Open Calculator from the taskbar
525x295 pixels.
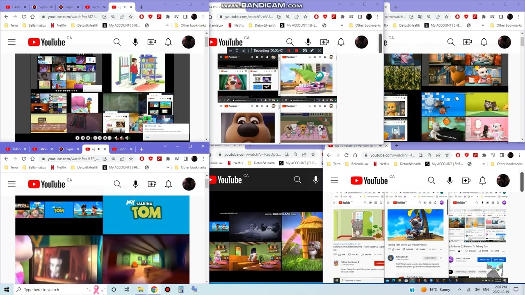pyautogui.click(x=181, y=290)
